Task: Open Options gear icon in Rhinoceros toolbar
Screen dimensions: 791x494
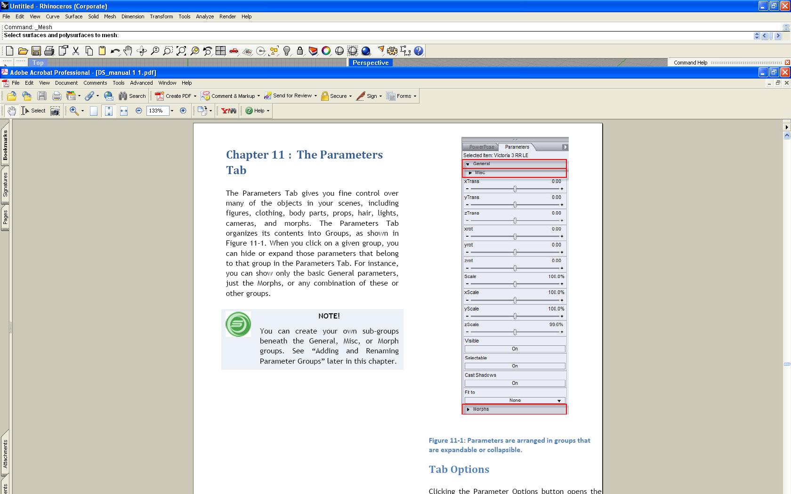Action: (392, 51)
